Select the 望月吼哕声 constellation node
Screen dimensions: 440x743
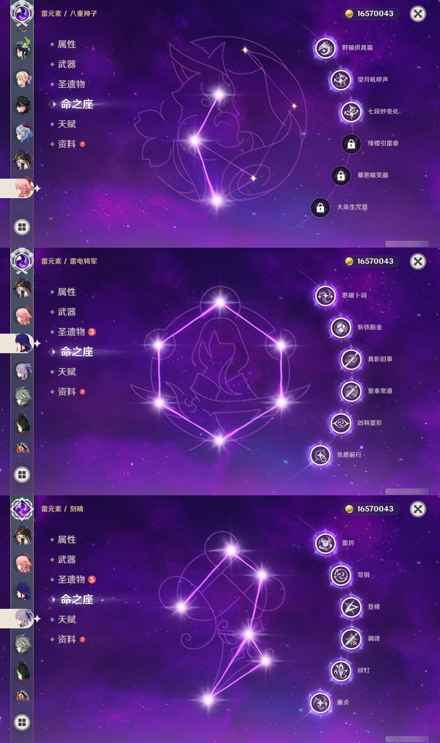click(x=341, y=79)
